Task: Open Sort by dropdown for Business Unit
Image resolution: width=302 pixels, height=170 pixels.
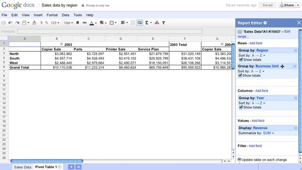Action: coord(258,71)
